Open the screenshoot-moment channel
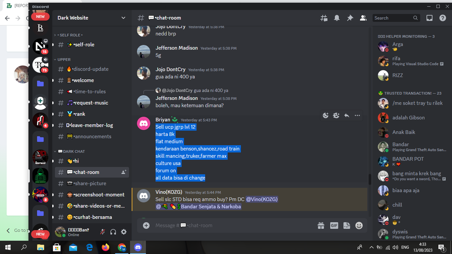Viewport: 452px width, 254px height. point(92,195)
